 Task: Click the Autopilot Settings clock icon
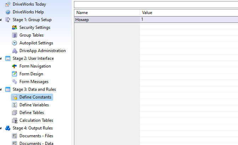click(14, 43)
